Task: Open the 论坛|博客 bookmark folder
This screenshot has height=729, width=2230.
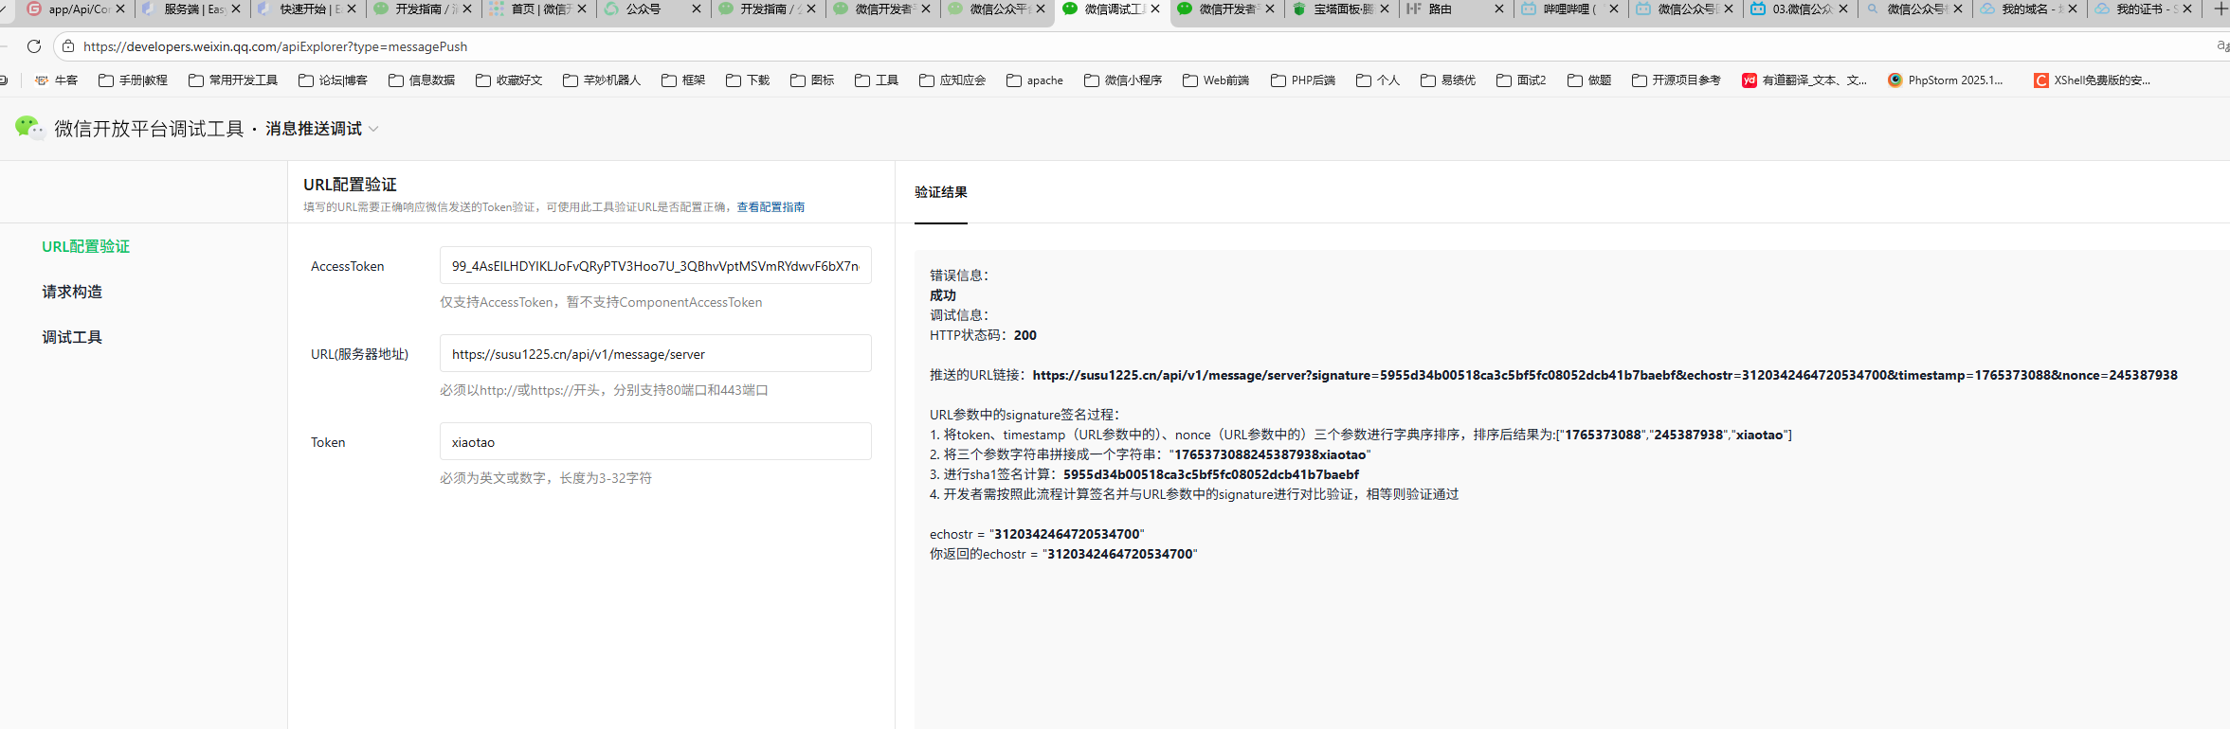Action: (333, 80)
